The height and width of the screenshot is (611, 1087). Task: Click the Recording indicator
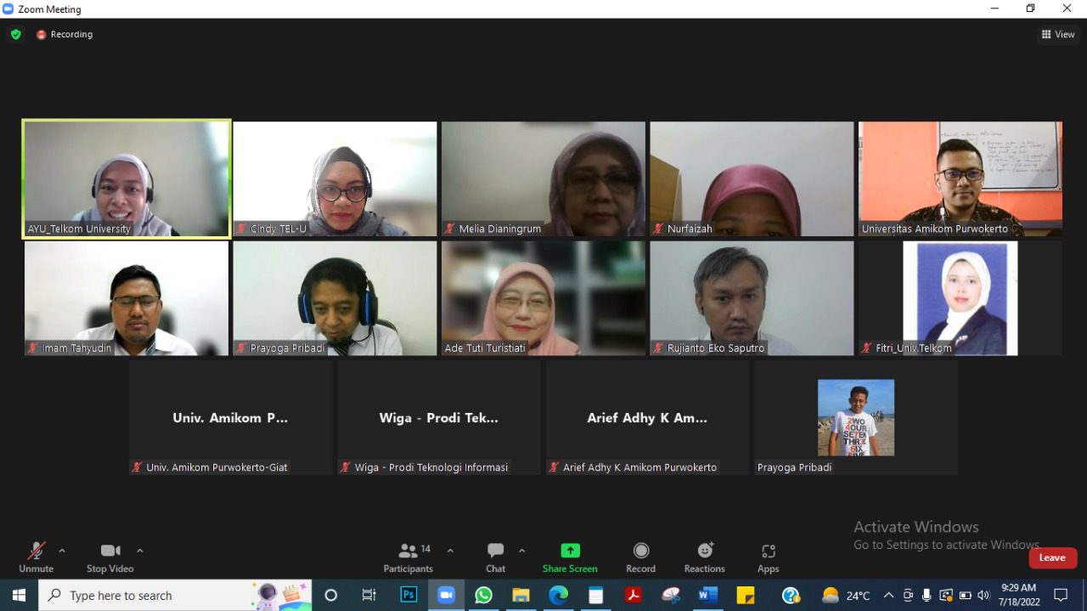[65, 35]
